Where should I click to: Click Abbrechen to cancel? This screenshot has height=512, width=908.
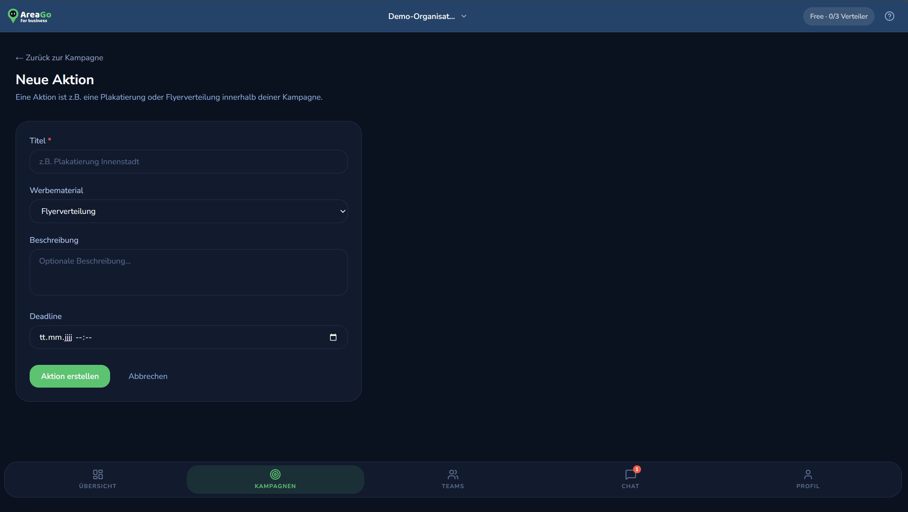pyautogui.click(x=148, y=376)
